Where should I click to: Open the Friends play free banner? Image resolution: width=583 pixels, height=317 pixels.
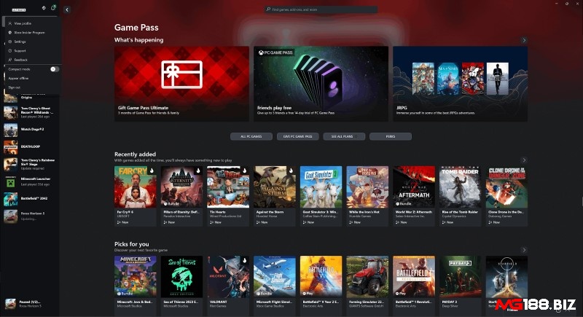[x=321, y=84]
